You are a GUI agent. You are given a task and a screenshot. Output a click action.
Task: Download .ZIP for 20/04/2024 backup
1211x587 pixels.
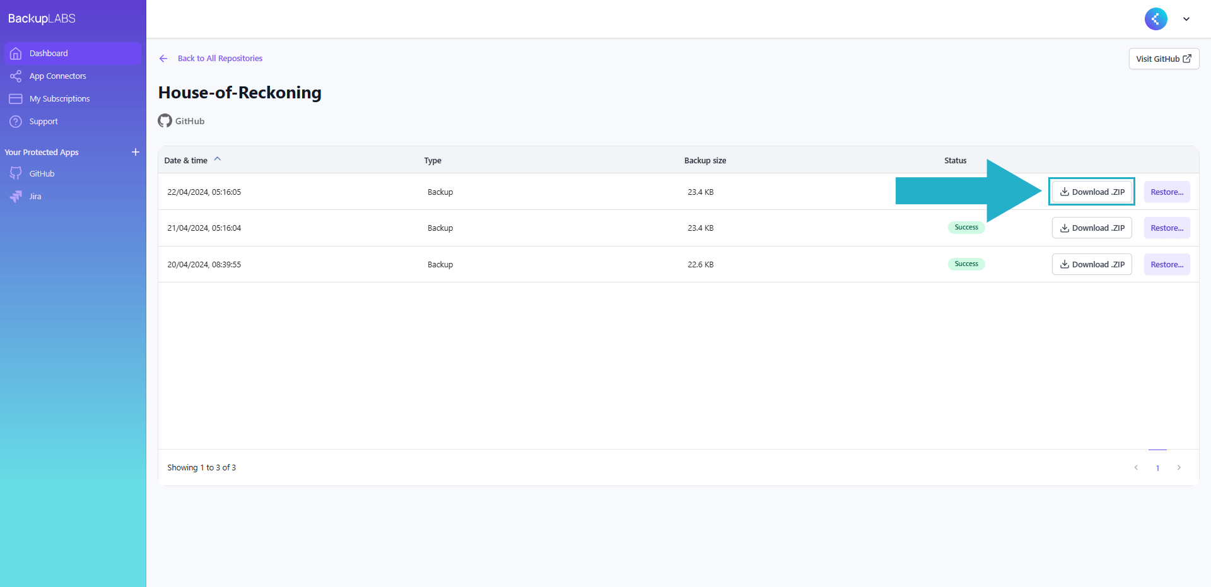[1092, 265]
